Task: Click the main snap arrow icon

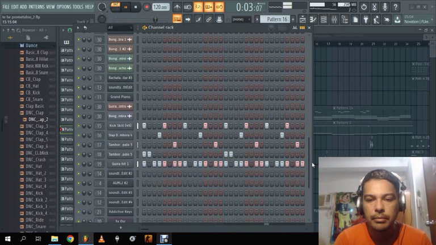Action: [188, 19]
